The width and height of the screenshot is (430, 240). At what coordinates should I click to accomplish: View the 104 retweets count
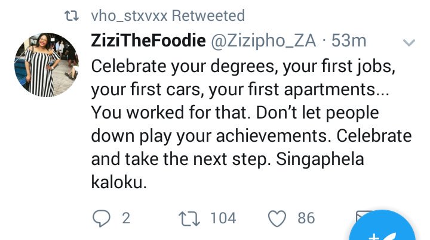(223, 219)
